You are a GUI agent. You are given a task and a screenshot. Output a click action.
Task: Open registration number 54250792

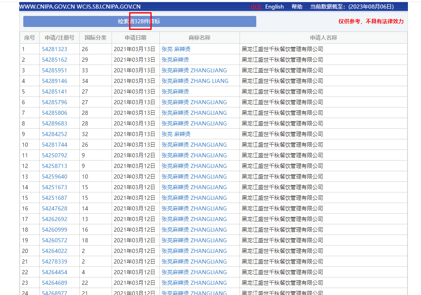tap(54, 155)
